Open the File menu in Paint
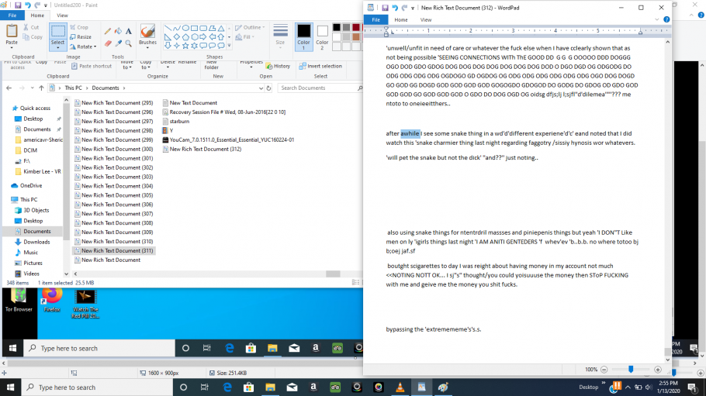 [12, 15]
